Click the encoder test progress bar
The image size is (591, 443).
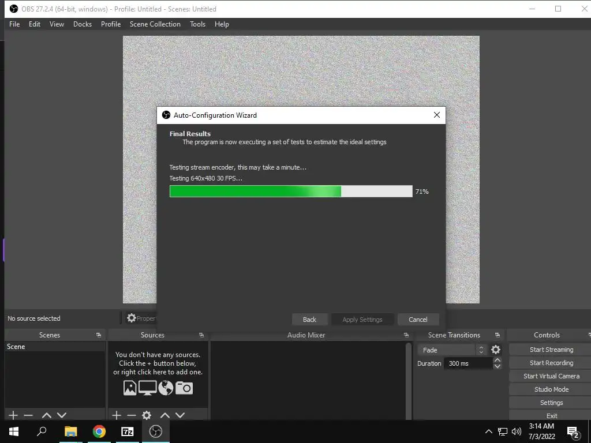[x=291, y=192]
